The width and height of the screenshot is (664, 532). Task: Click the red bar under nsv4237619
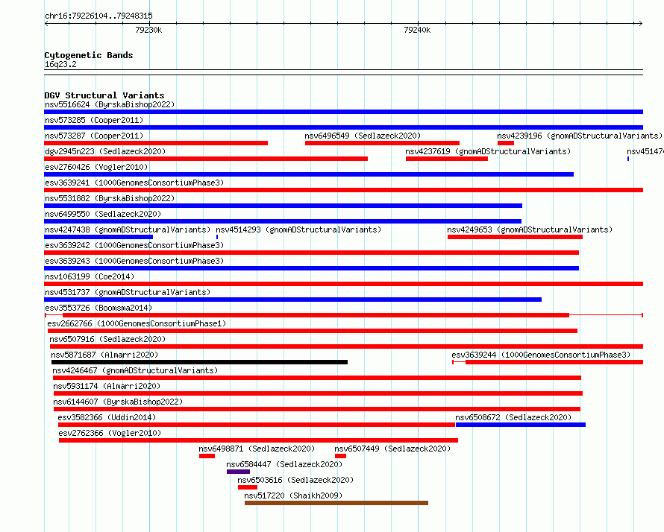coord(447,159)
